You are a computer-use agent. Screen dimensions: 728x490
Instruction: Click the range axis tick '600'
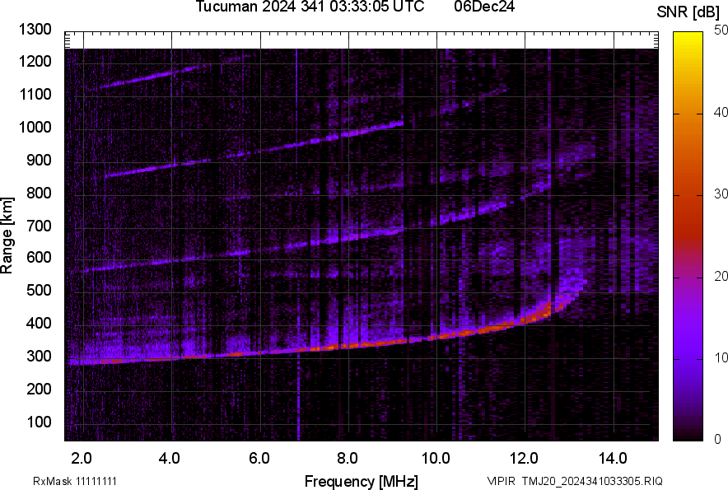click(x=39, y=257)
